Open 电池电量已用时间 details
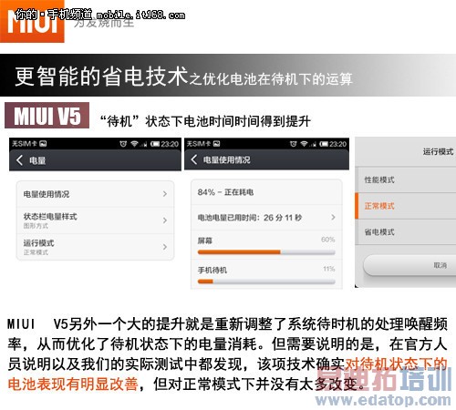456x410 pixels. click(266, 218)
